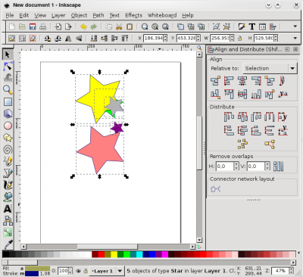Click the remove overlaps apply icon
This screenshot has width=303, height=277.
[x=278, y=167]
